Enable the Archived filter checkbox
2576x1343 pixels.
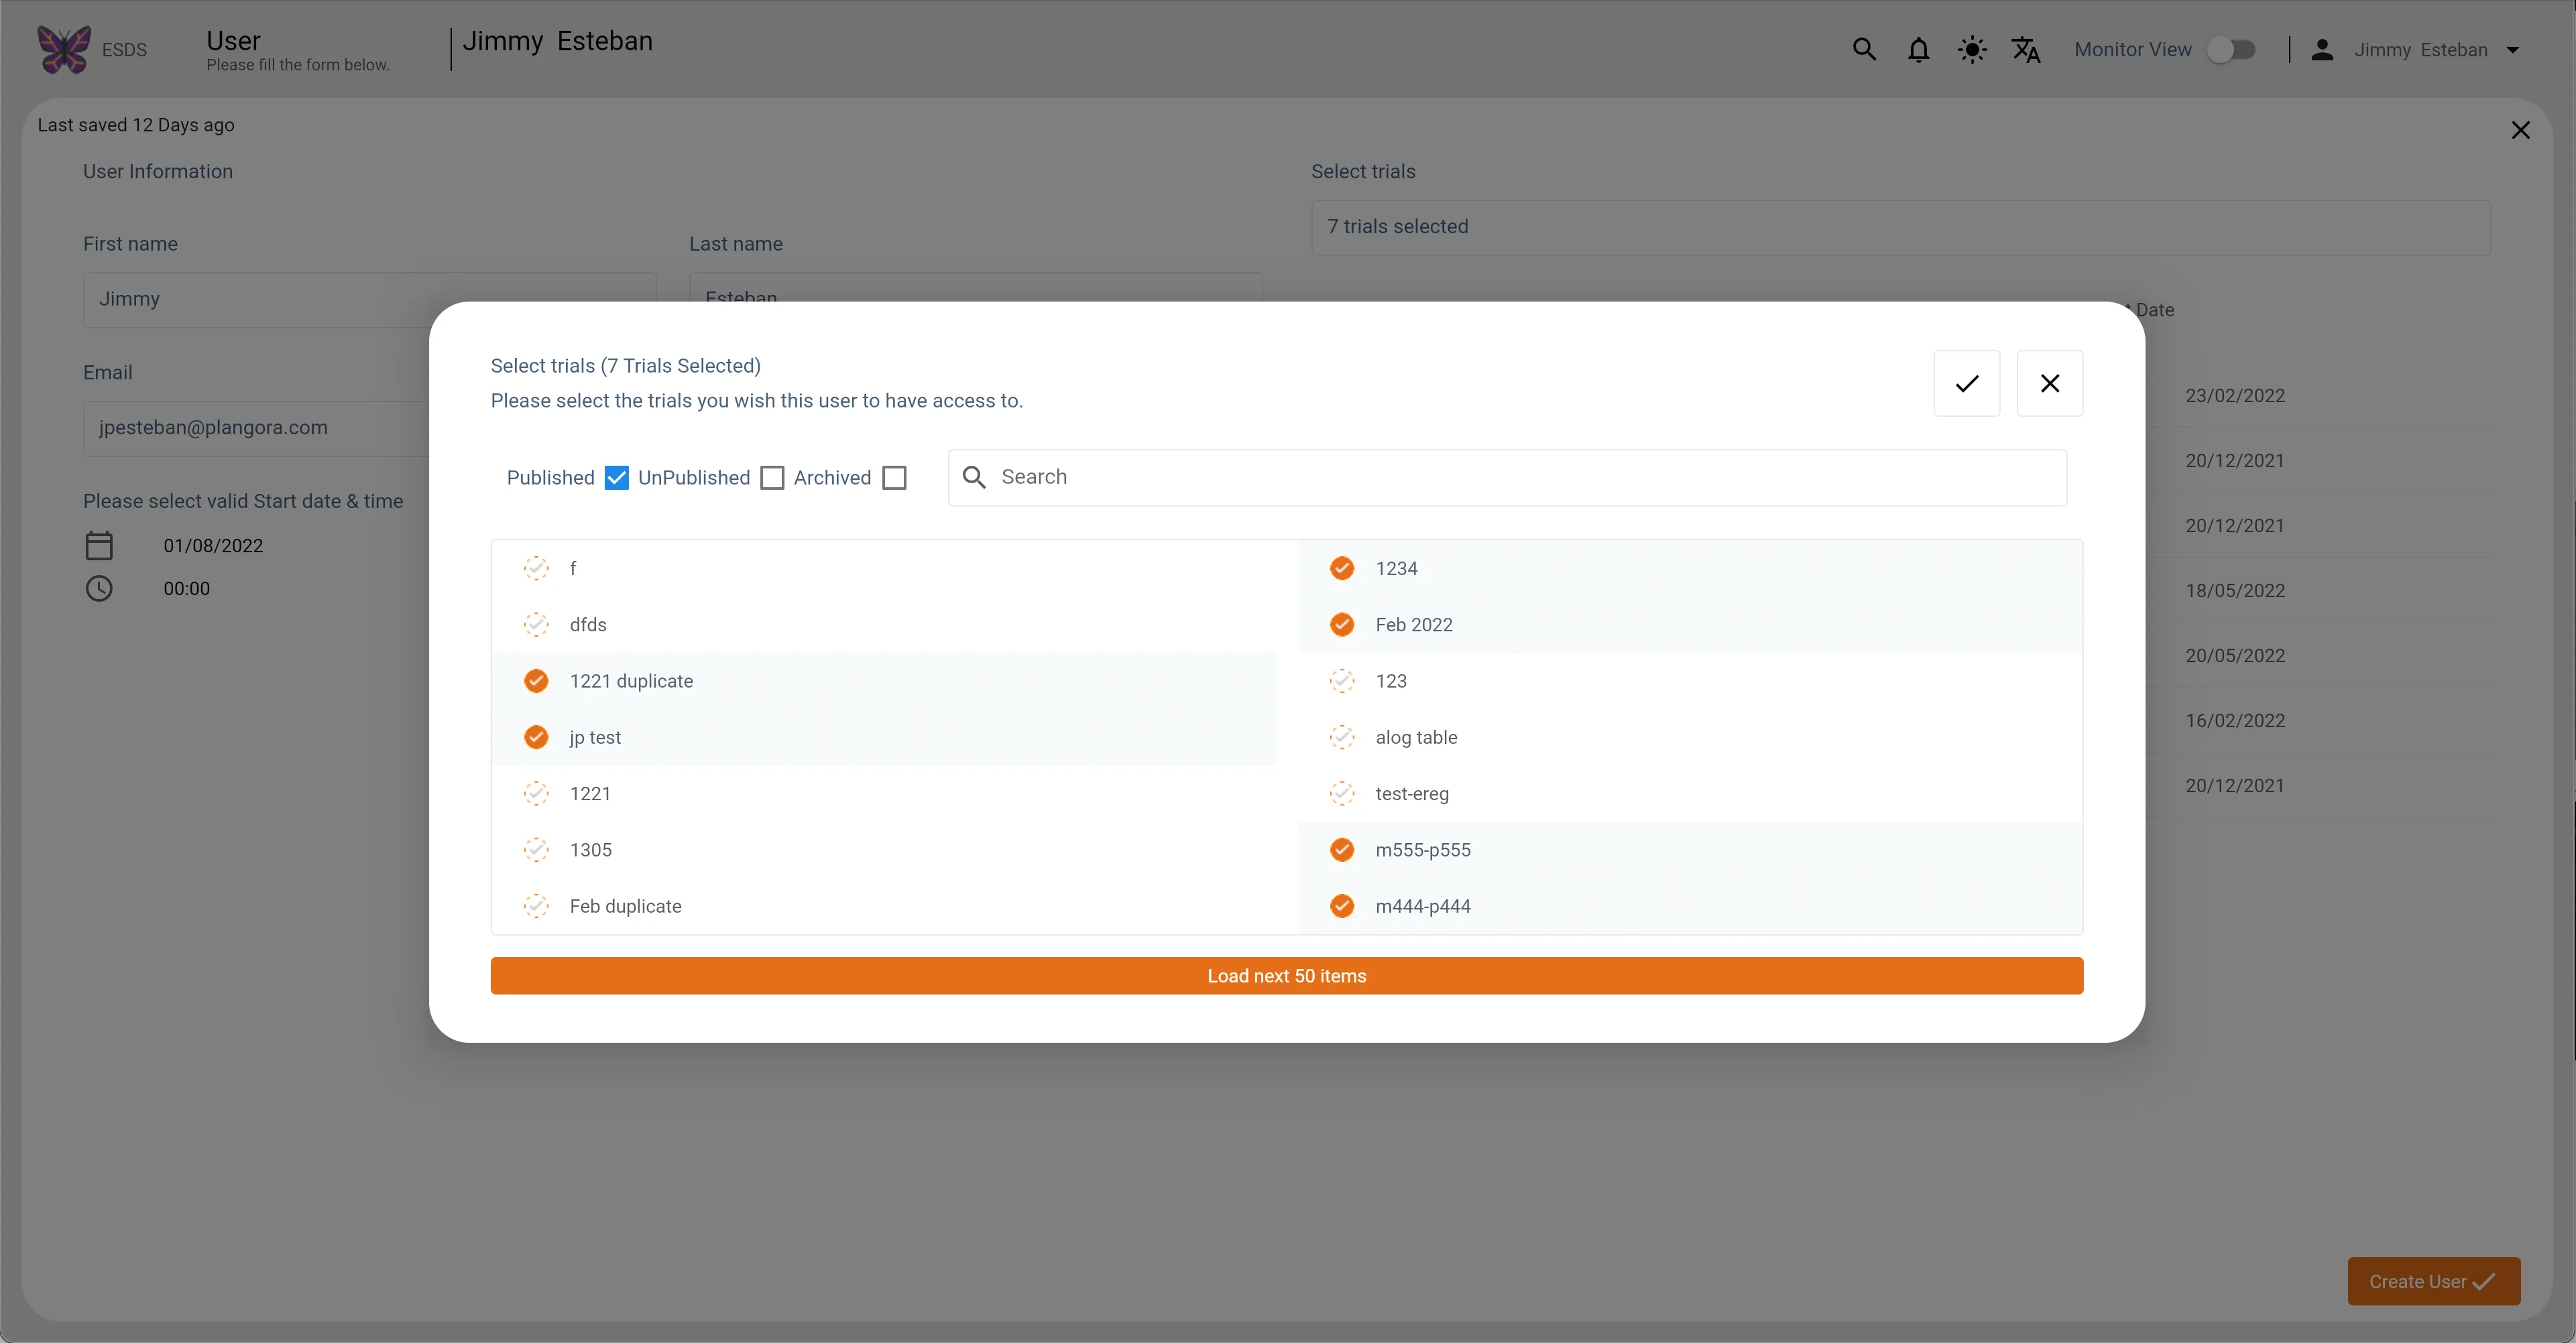click(x=894, y=478)
